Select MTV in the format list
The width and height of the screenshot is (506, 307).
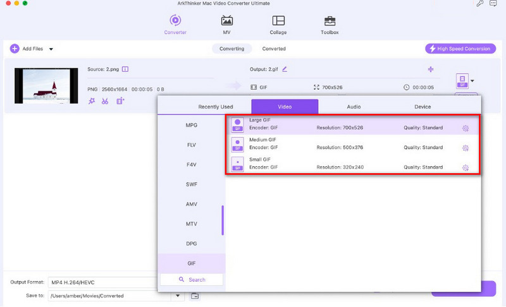point(192,224)
